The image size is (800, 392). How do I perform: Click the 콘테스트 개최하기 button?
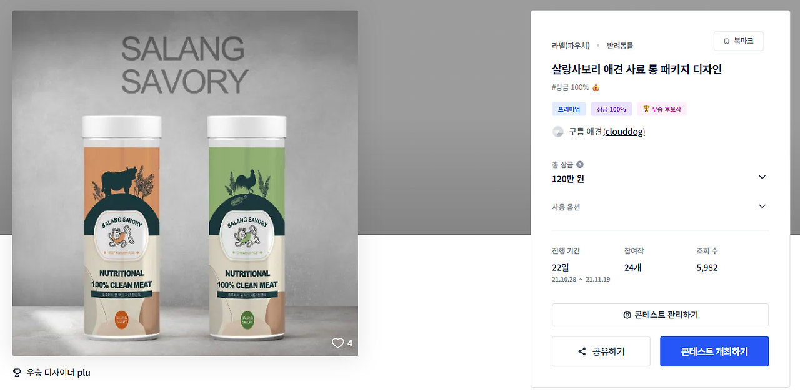(714, 351)
